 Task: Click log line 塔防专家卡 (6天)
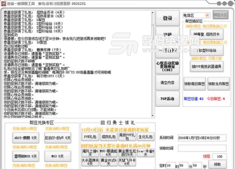coord(34,16)
